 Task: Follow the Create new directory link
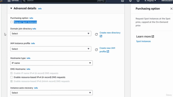click(x=110, y=33)
